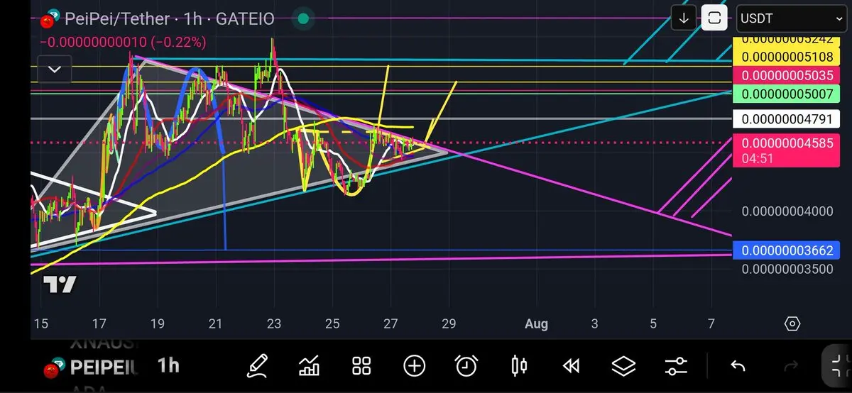
Task: Undo last action with back arrow
Action: click(x=738, y=366)
